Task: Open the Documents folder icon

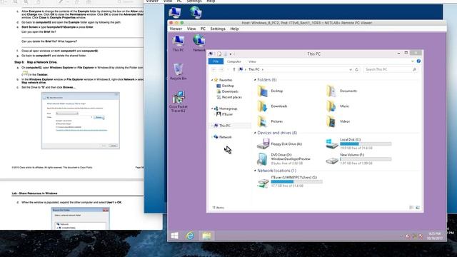Action: click(331, 91)
